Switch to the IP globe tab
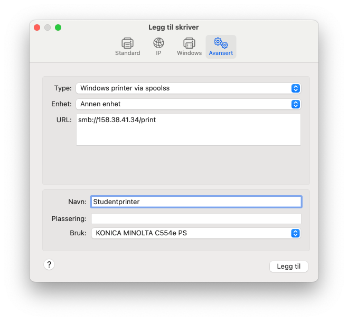The width and height of the screenshot is (348, 321). point(158,47)
